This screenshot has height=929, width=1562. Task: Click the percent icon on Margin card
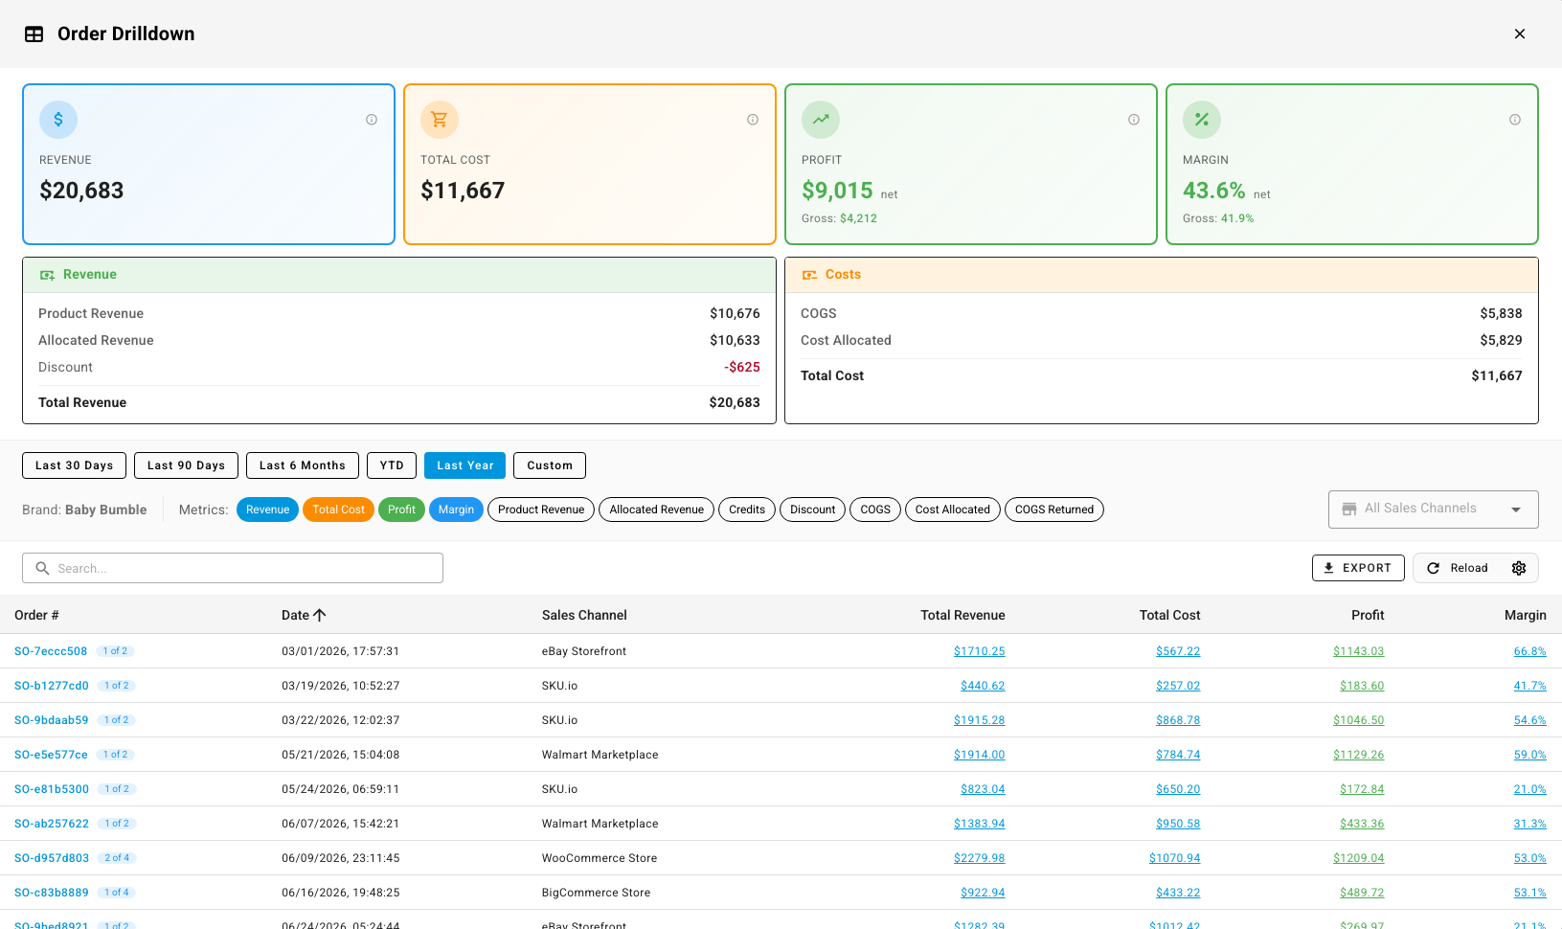pyautogui.click(x=1202, y=120)
